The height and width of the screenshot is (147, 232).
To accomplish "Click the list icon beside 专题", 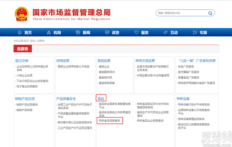I will click(195, 32).
